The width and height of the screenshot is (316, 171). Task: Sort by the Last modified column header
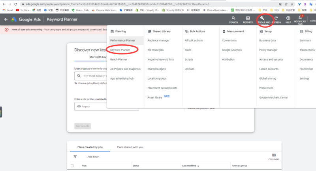pos(190,165)
